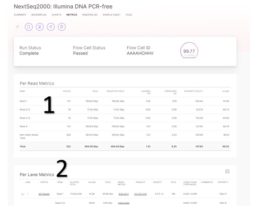This screenshot has width=255, height=210.
Task: Click the Read 3 (I) row label
Action: click(x=25, y=118)
